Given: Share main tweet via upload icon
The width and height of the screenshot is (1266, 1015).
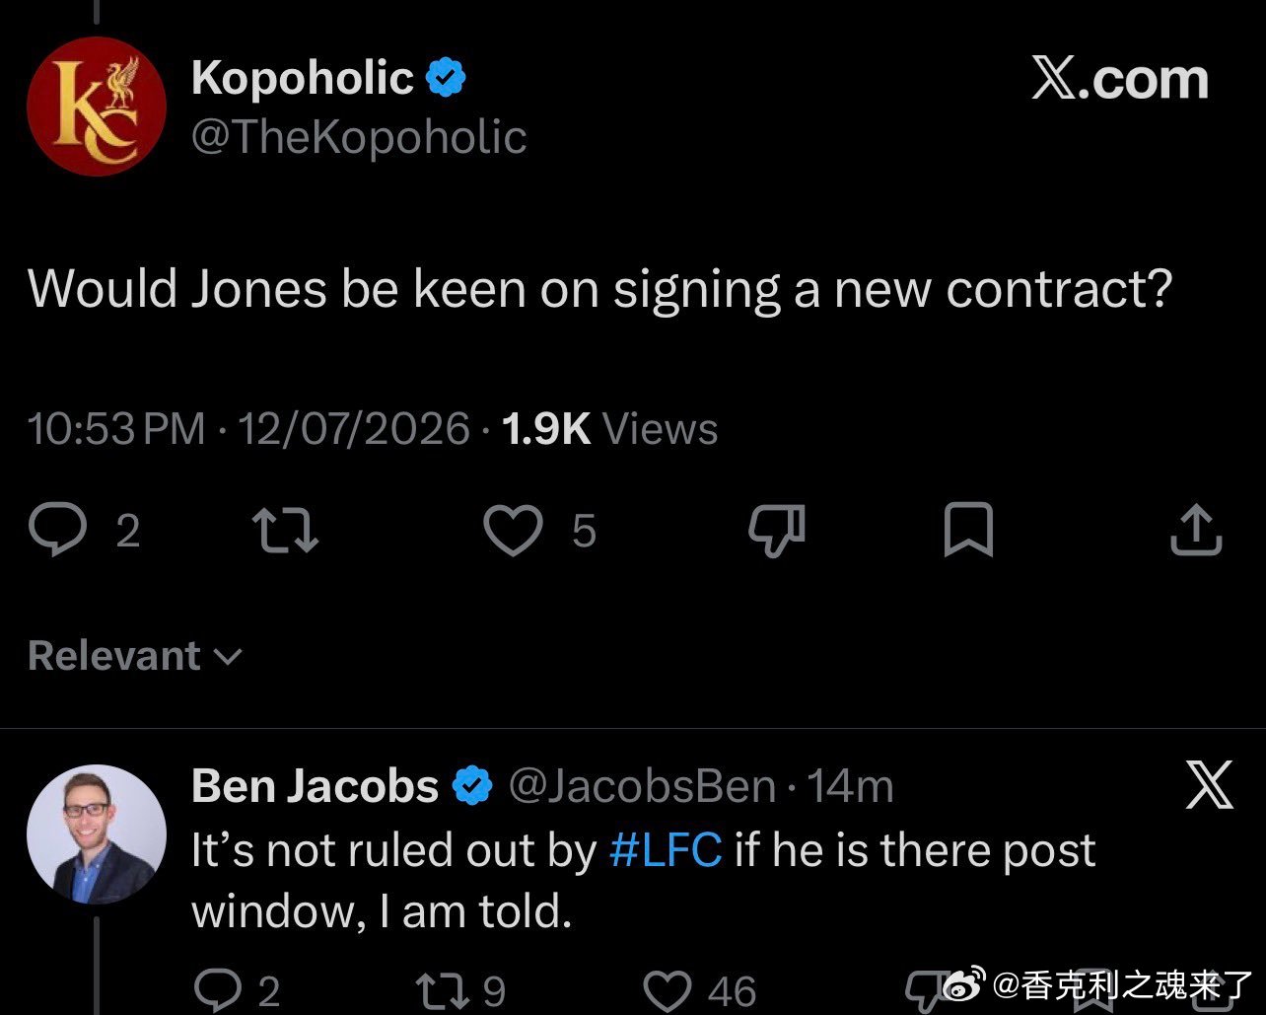Looking at the screenshot, I should [x=1196, y=531].
